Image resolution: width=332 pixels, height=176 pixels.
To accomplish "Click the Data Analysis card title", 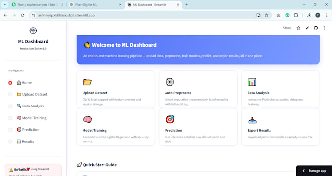I will (x=258, y=93).
